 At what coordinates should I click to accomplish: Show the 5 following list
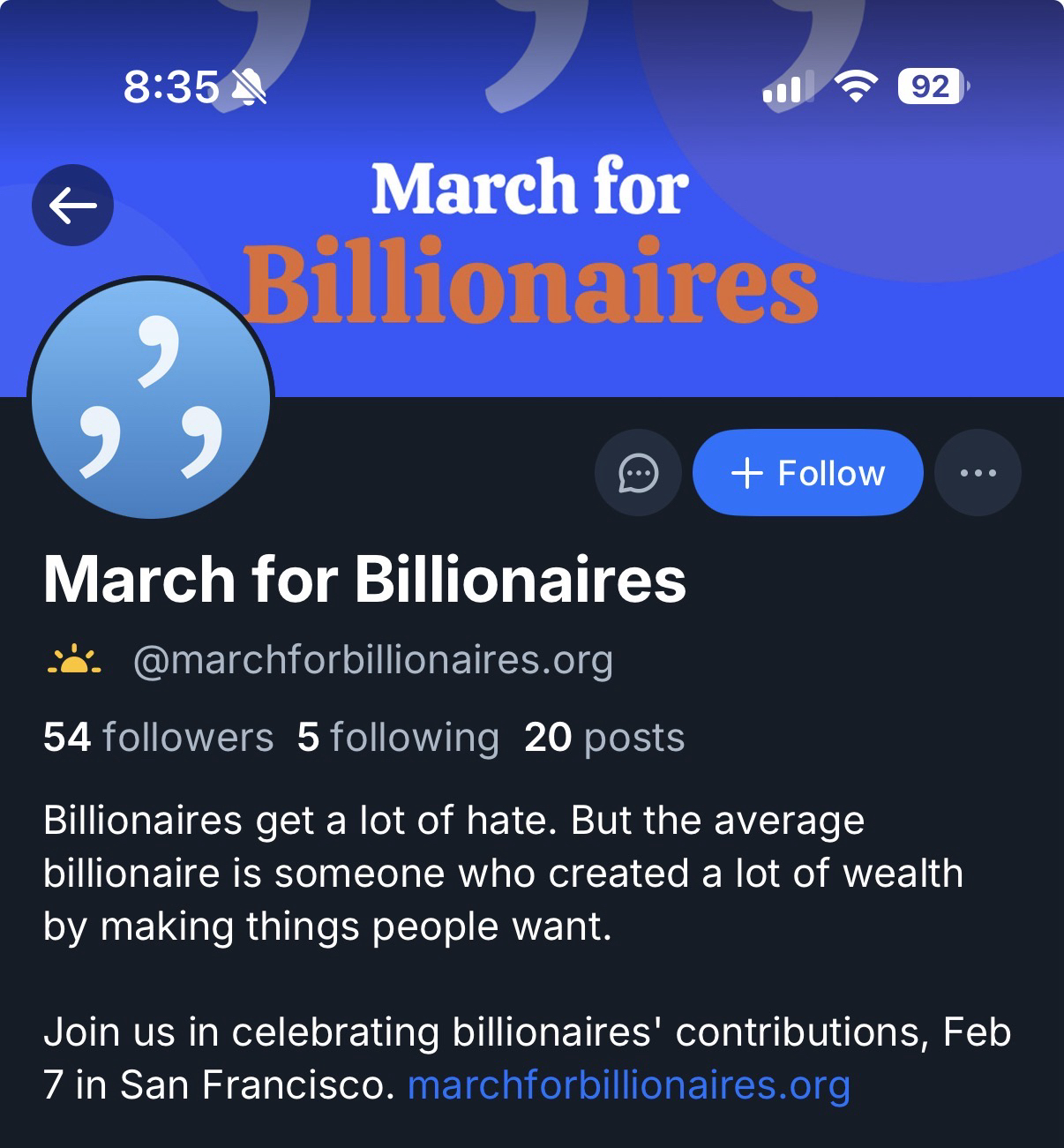[398, 737]
